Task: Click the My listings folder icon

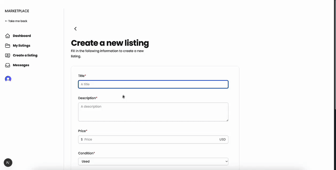Action: [x=8, y=46]
